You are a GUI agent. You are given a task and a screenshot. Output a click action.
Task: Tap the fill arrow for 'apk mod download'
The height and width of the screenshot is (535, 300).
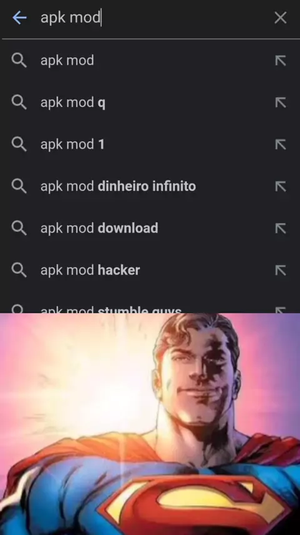(x=280, y=228)
